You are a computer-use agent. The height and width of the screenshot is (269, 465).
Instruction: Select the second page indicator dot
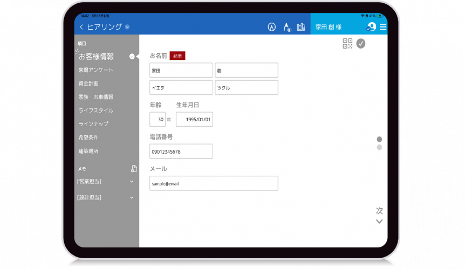(379, 147)
